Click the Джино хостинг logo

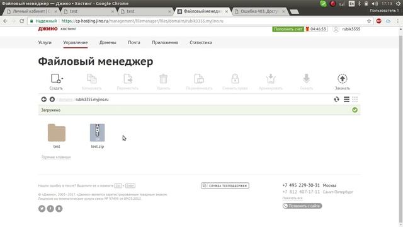(57, 29)
